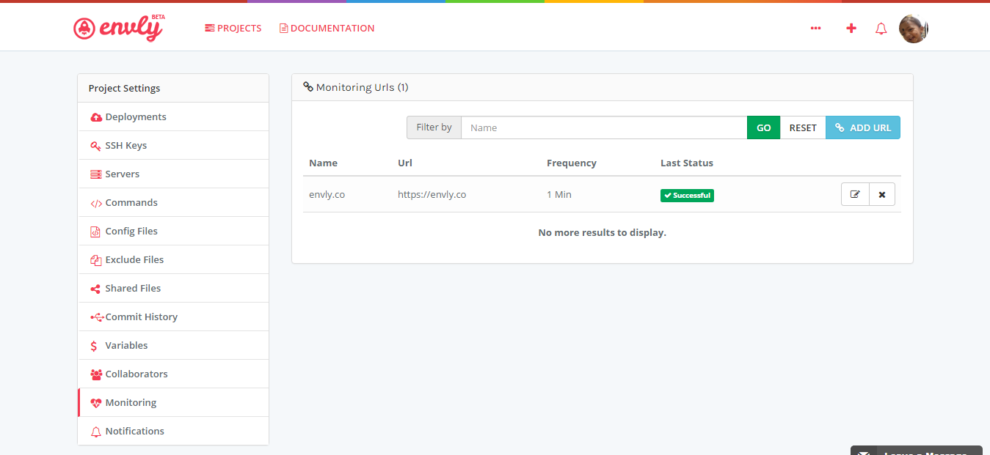Click the Config Files document icon

click(95, 232)
